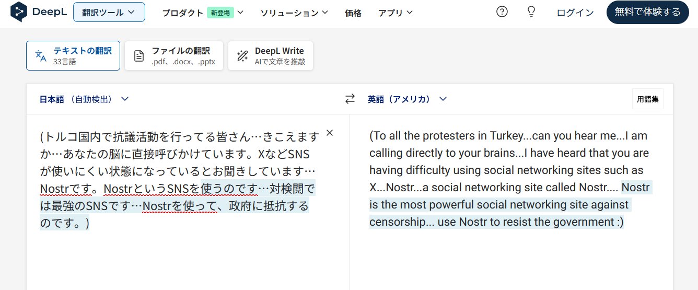Click the translate icon in テキストの翻訳
Screen dimensions: 698x290
tap(41, 55)
